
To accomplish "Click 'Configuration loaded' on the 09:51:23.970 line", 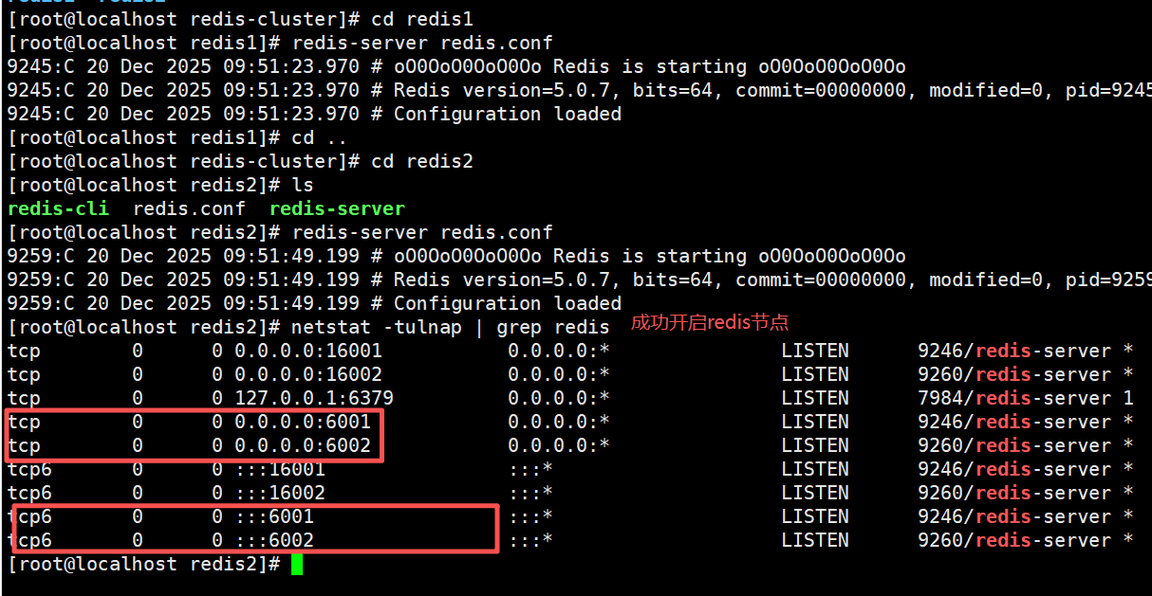I will click(508, 114).
